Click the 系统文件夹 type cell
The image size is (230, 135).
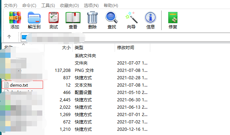(85, 56)
